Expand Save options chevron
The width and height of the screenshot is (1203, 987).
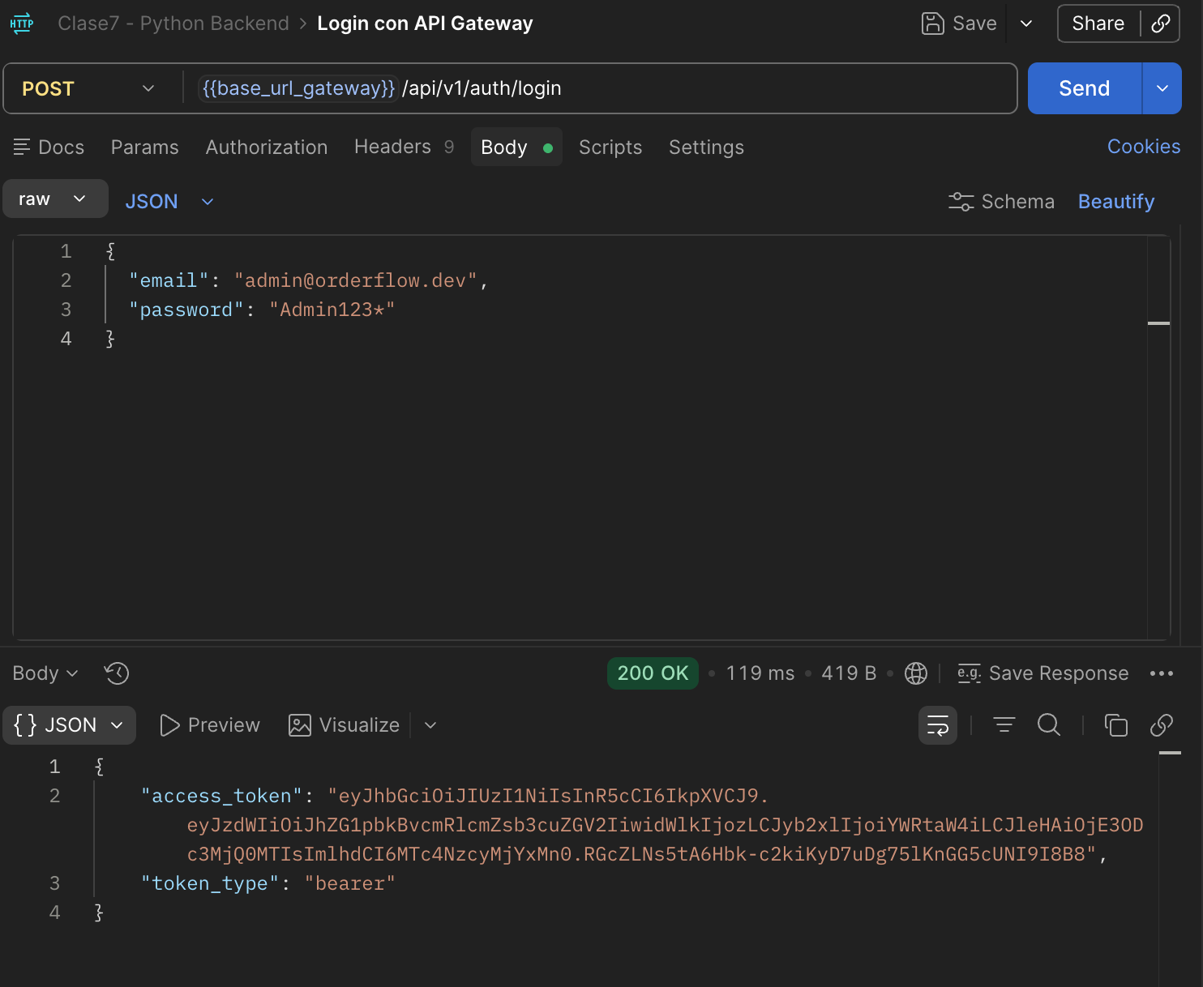coord(1026,23)
